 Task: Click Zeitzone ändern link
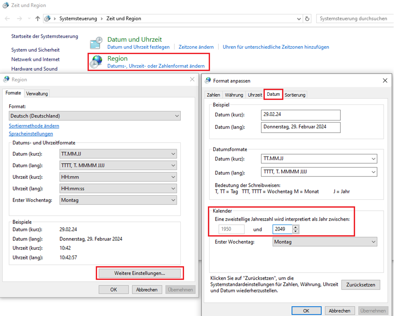pos(196,47)
